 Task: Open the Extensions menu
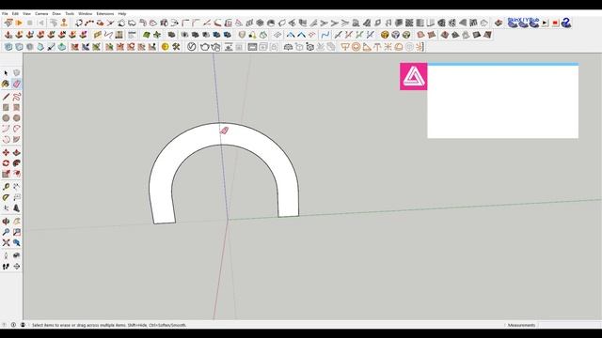pyautogui.click(x=104, y=13)
